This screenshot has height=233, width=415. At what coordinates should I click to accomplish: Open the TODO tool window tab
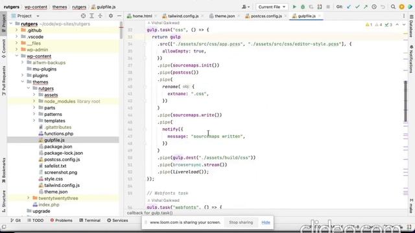tap(35, 220)
